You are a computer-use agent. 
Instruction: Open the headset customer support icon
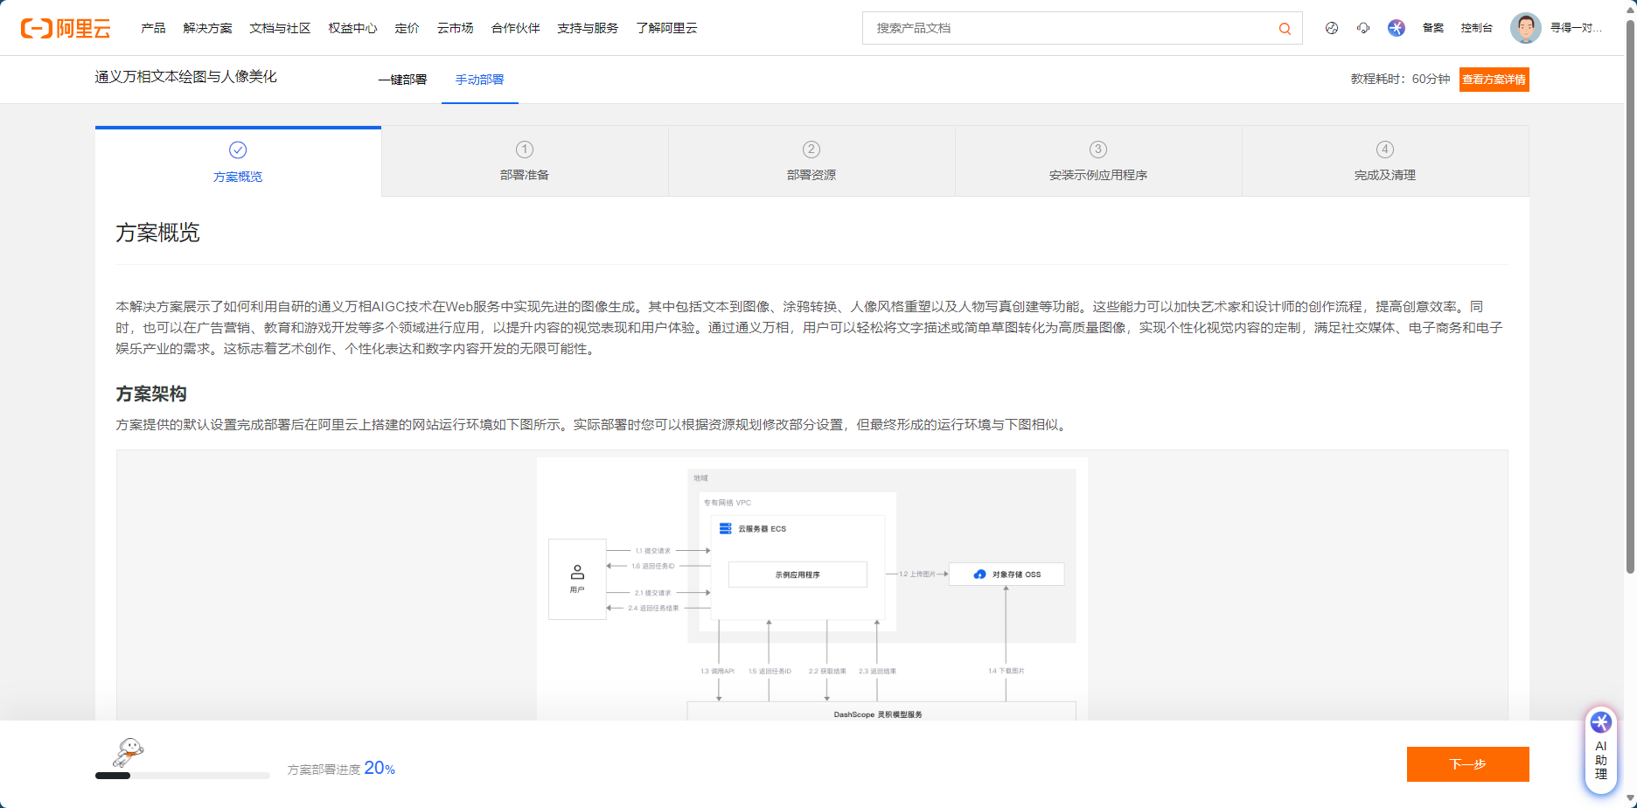[x=1363, y=28]
